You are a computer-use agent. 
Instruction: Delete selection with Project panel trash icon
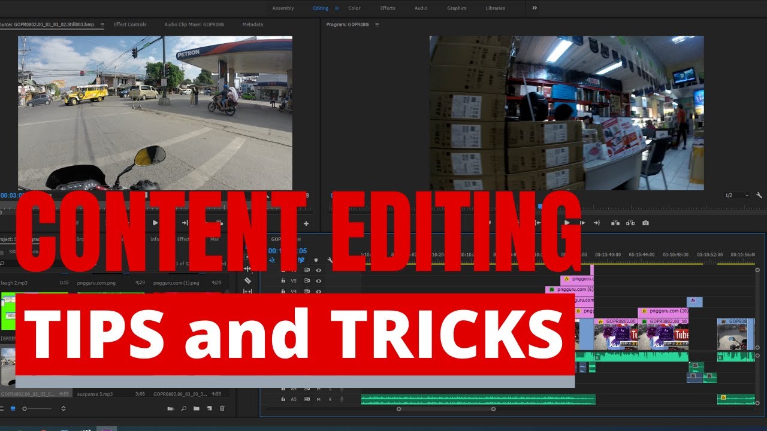222,408
